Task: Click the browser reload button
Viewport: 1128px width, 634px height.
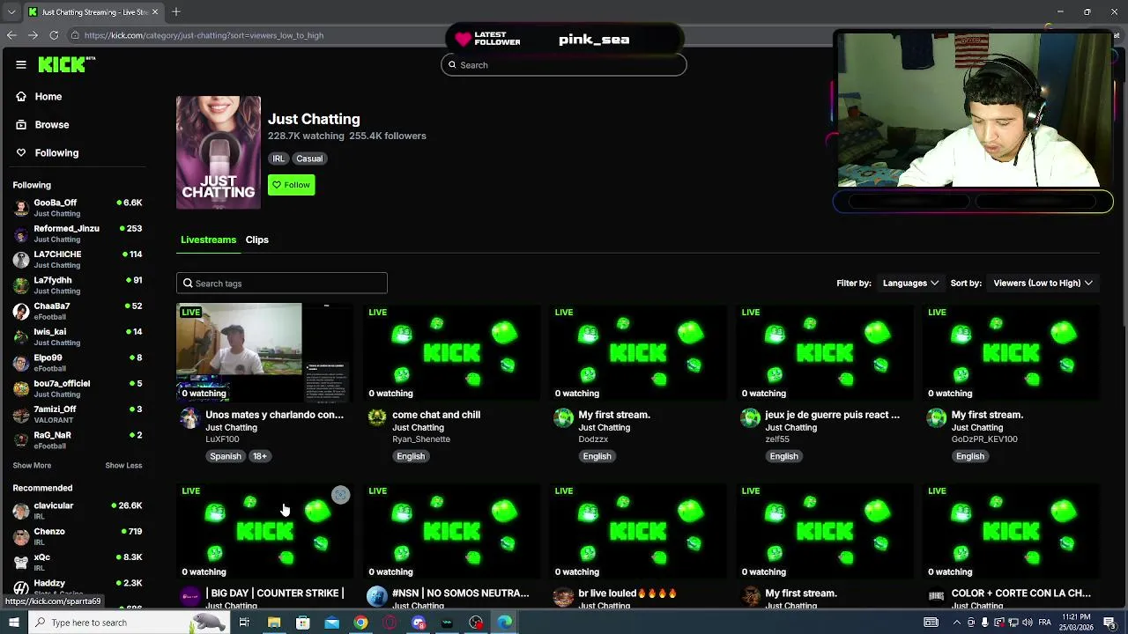Action: click(54, 35)
